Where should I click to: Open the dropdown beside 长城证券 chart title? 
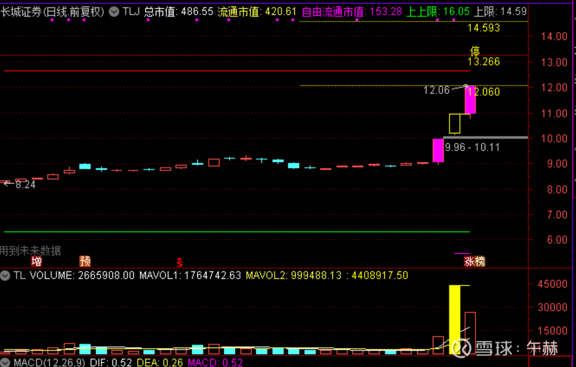pos(114,12)
